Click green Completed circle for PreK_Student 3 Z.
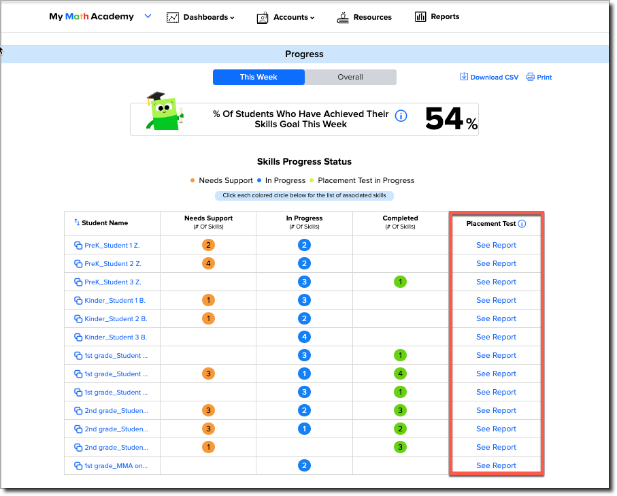Viewport: 617px width, 496px height. click(400, 282)
